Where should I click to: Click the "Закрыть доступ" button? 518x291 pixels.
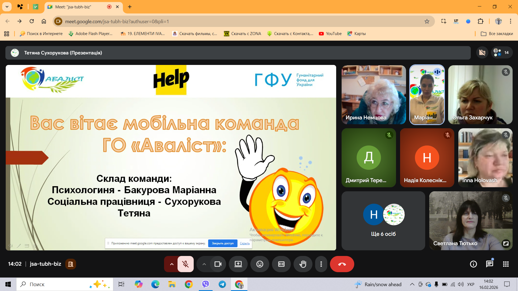coord(223,243)
